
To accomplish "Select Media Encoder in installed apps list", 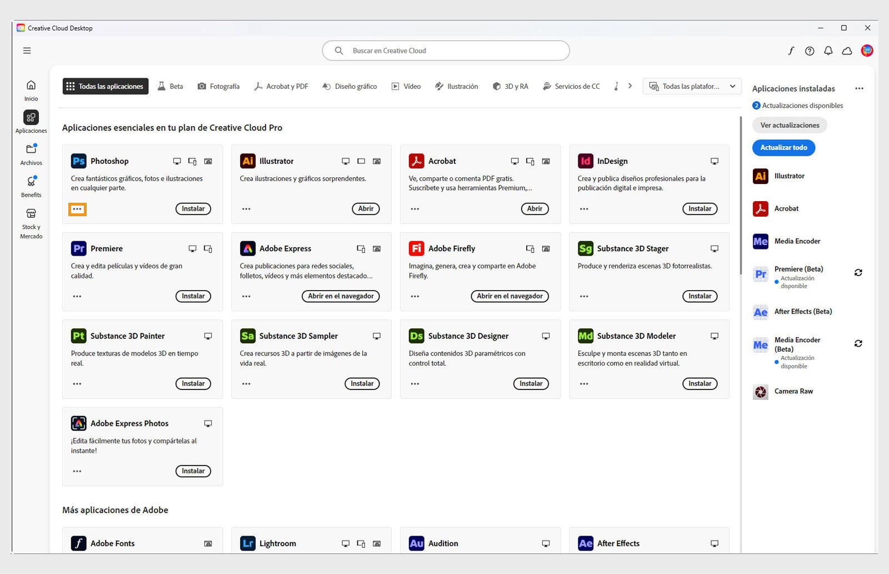I will 786,241.
